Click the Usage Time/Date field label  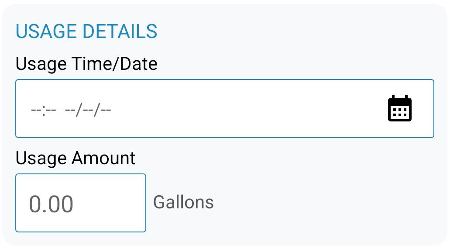[x=86, y=64]
